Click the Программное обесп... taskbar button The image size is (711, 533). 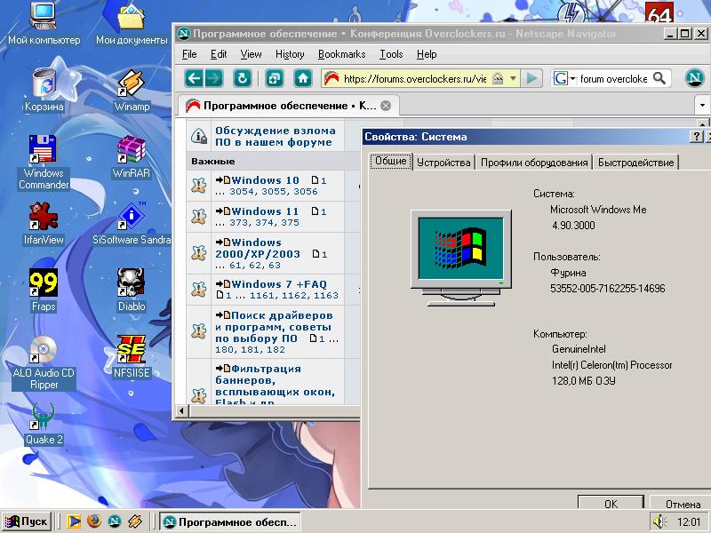pos(231,521)
